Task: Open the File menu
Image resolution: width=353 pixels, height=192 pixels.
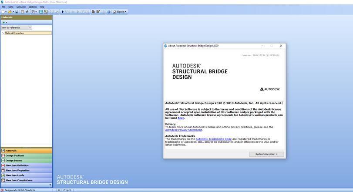Action: pos(3,7)
